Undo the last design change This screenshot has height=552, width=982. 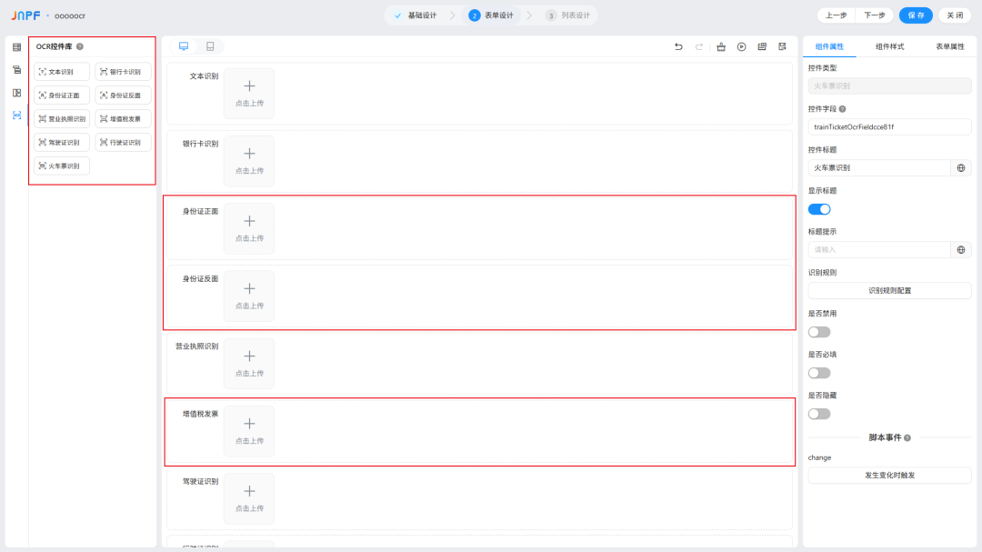click(678, 46)
